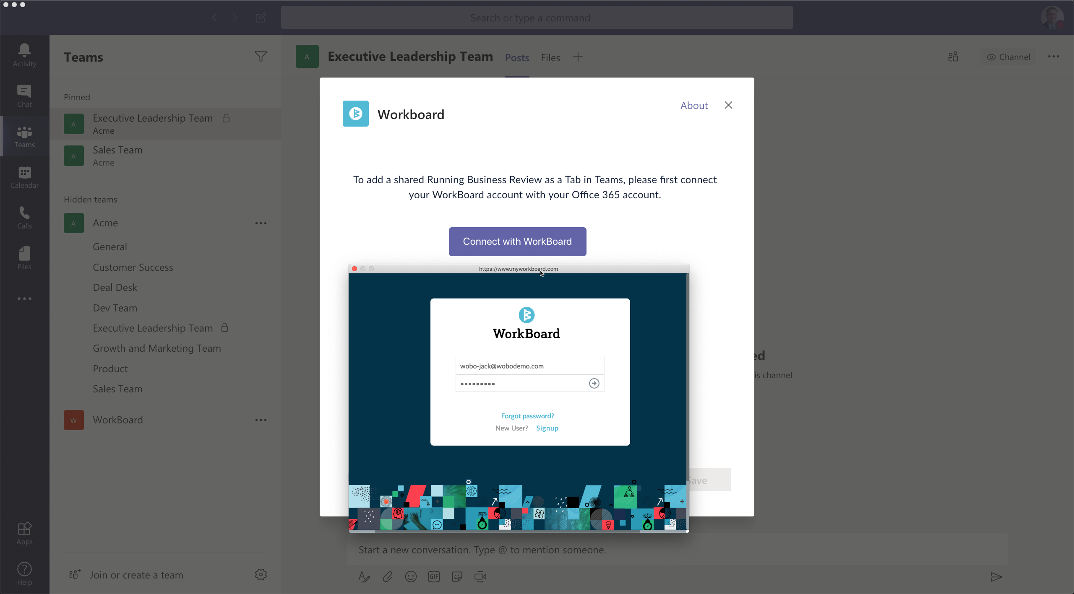Click the email field in login
Image resolution: width=1074 pixels, height=594 pixels.
click(530, 366)
